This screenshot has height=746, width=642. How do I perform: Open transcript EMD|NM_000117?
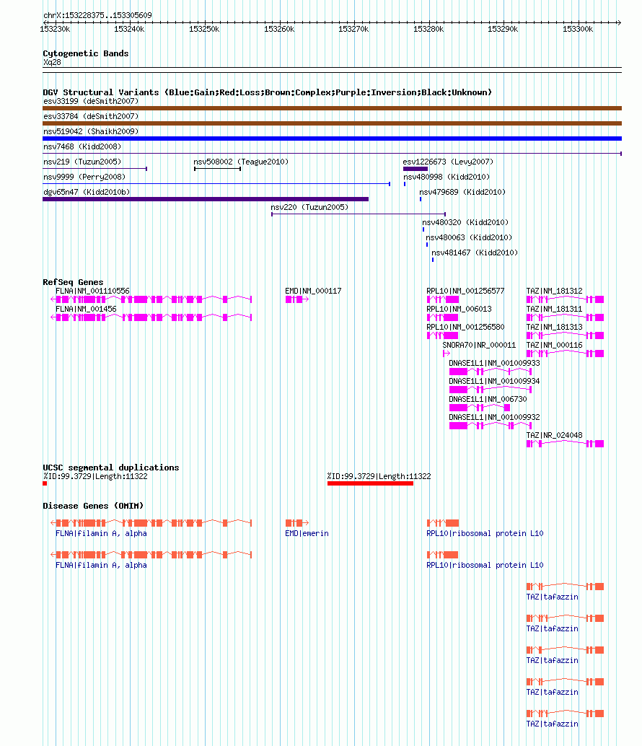coord(297,299)
